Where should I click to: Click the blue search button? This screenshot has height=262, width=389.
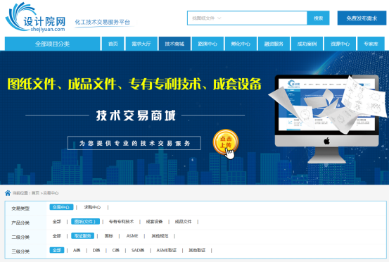tap(318, 18)
